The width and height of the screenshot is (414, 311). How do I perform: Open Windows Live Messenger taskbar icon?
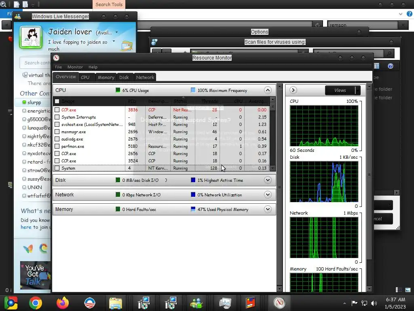click(196, 303)
